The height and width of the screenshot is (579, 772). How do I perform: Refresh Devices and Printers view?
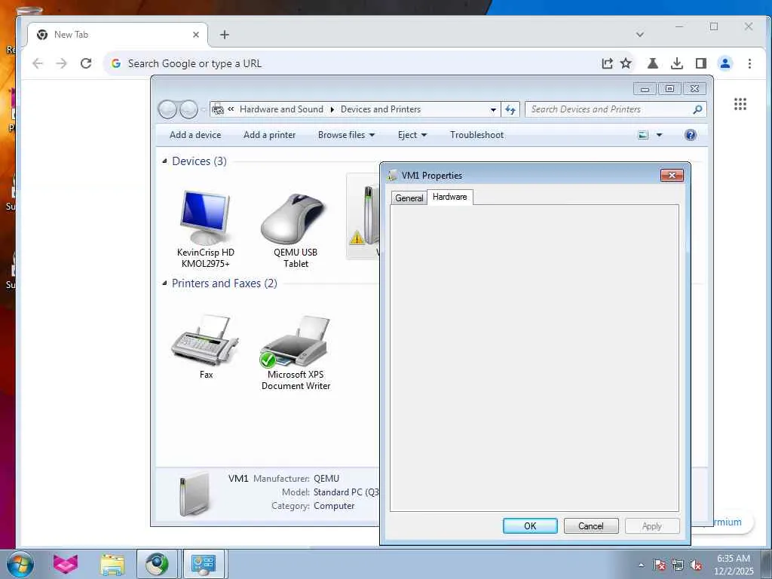pyautogui.click(x=510, y=110)
